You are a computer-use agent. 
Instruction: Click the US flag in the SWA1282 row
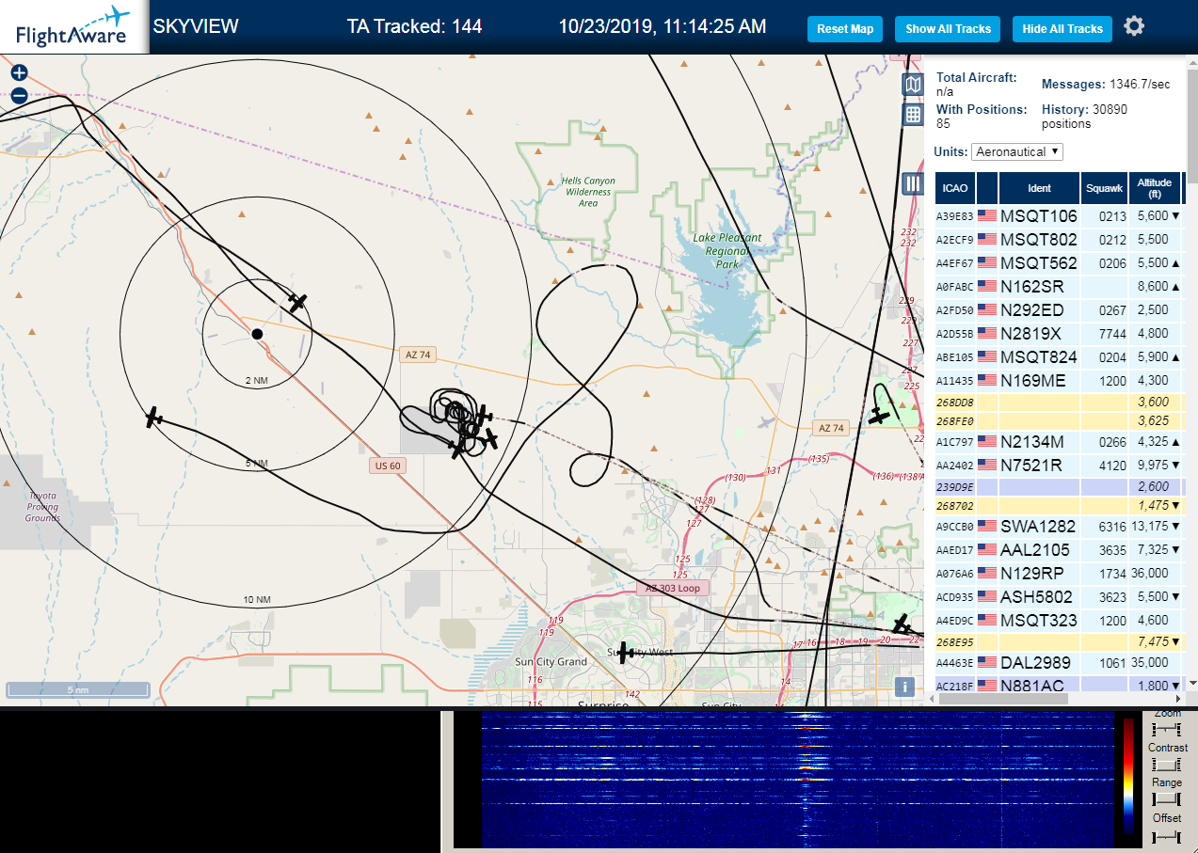point(987,526)
